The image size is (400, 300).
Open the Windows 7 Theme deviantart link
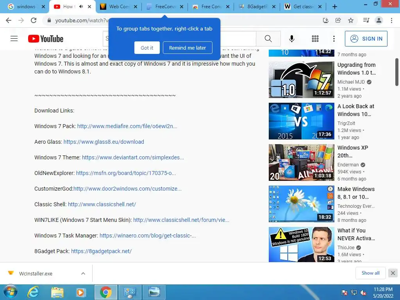133,157
